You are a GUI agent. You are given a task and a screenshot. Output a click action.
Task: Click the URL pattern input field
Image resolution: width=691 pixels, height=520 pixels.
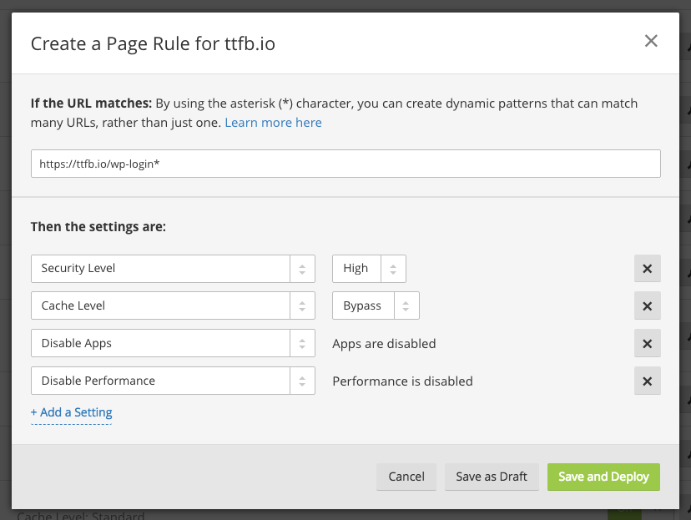pyautogui.click(x=345, y=164)
